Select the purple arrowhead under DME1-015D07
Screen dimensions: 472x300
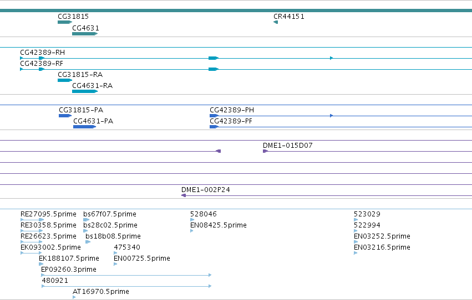[265, 151]
